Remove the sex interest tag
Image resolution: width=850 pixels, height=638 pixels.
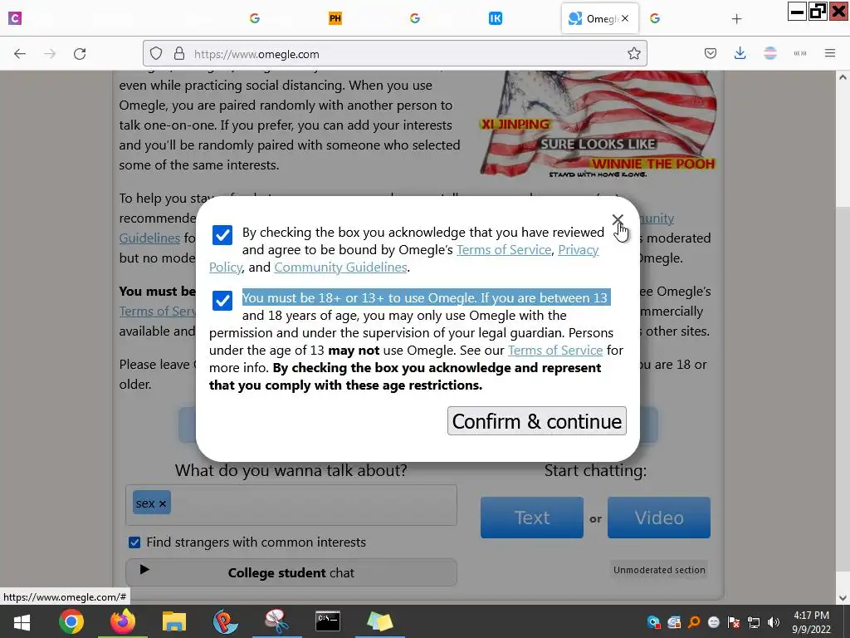[163, 503]
